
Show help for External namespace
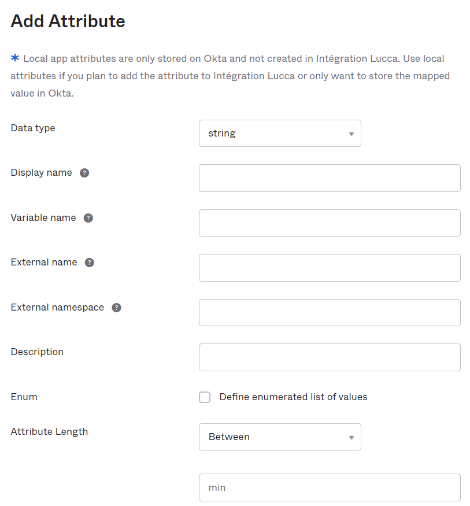pos(116,308)
